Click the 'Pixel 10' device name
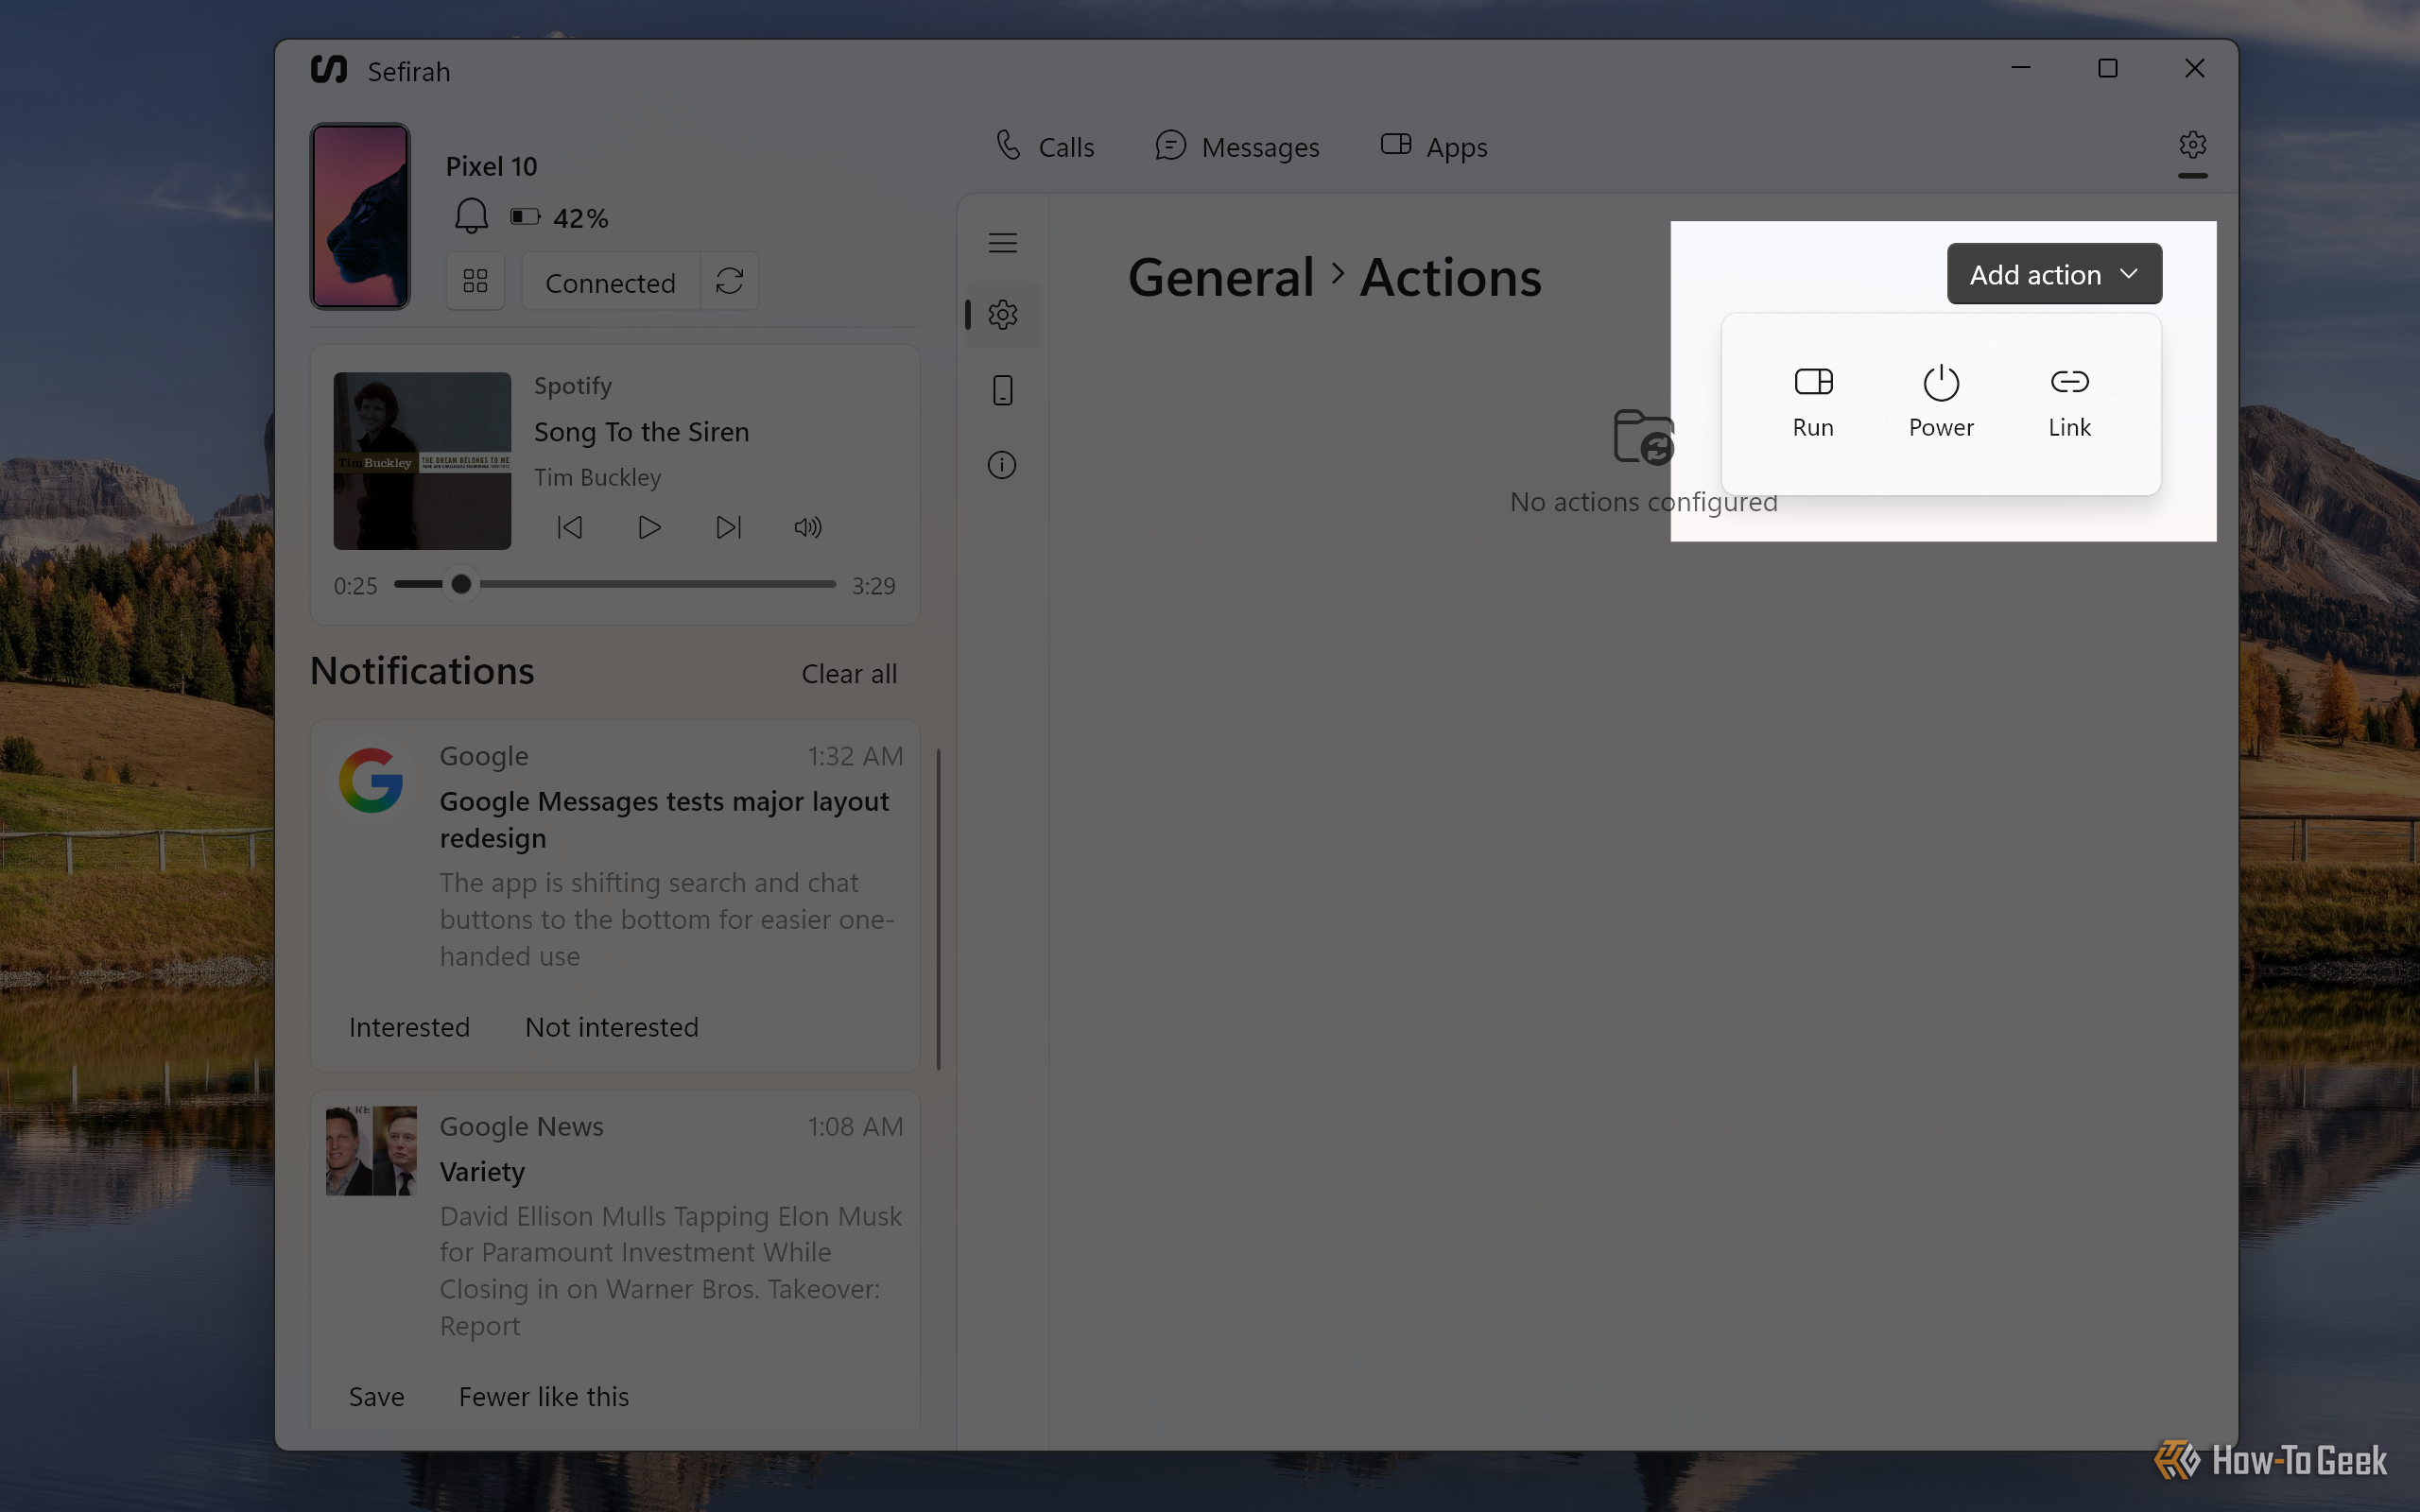Viewport: 2420px width, 1512px height. pyautogui.click(x=491, y=166)
